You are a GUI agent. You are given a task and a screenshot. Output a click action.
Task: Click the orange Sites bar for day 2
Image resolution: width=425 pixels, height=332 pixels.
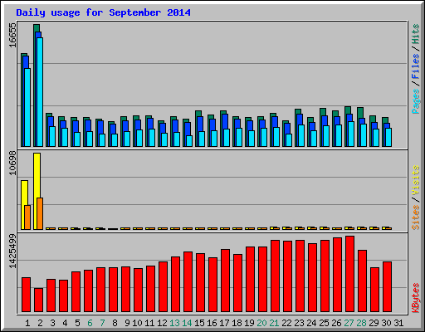(40, 213)
